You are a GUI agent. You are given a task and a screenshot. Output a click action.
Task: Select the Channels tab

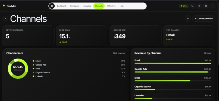pos(99,6)
